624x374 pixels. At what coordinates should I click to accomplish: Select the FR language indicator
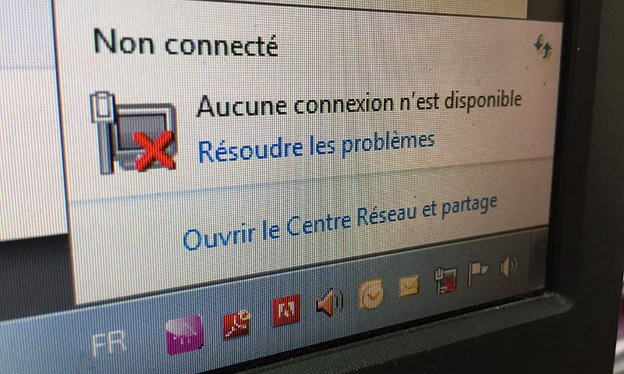pyautogui.click(x=109, y=344)
